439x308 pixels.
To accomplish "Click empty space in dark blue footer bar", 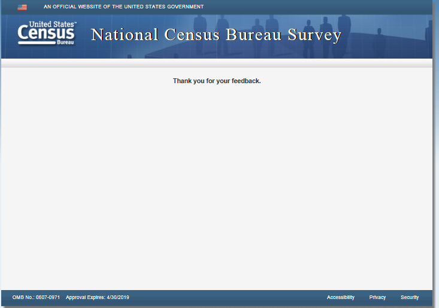I will [228, 297].
